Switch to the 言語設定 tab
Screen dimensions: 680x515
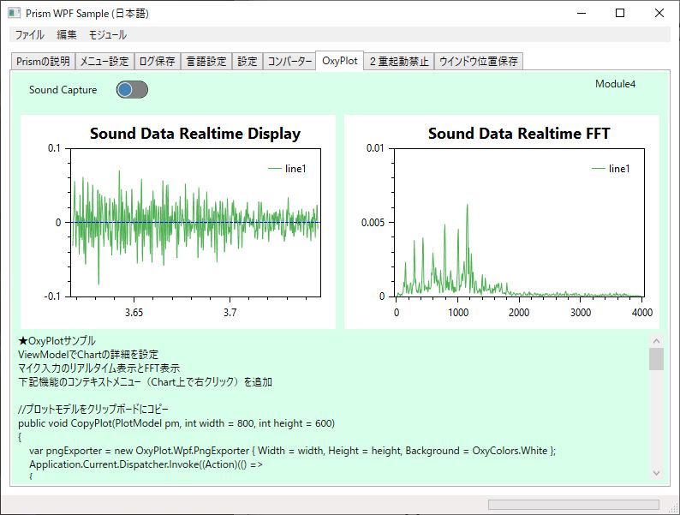[x=206, y=61]
